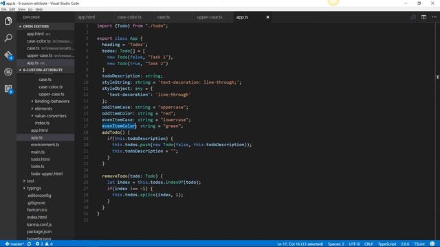Open karma.conf.js in the file tree
The width and height of the screenshot is (440, 247).
pyautogui.click(x=39, y=224)
